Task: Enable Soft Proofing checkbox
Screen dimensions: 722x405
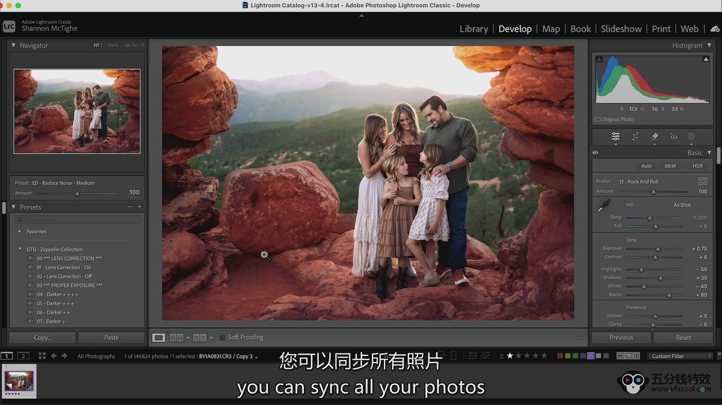Action: (x=222, y=338)
